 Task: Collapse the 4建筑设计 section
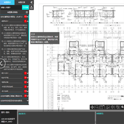28,21
